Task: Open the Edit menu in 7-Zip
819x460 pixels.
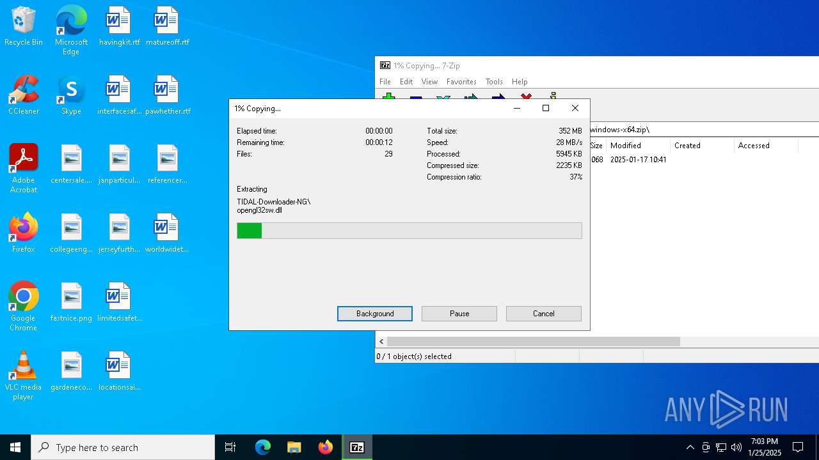Action: point(406,82)
